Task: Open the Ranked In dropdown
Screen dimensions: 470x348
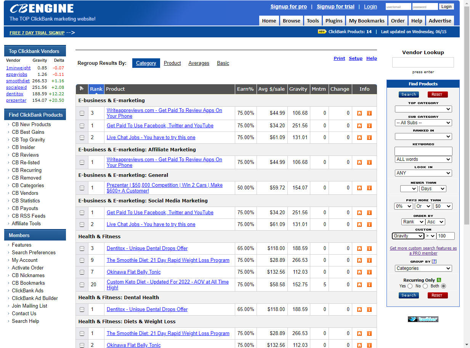Action: (423, 136)
